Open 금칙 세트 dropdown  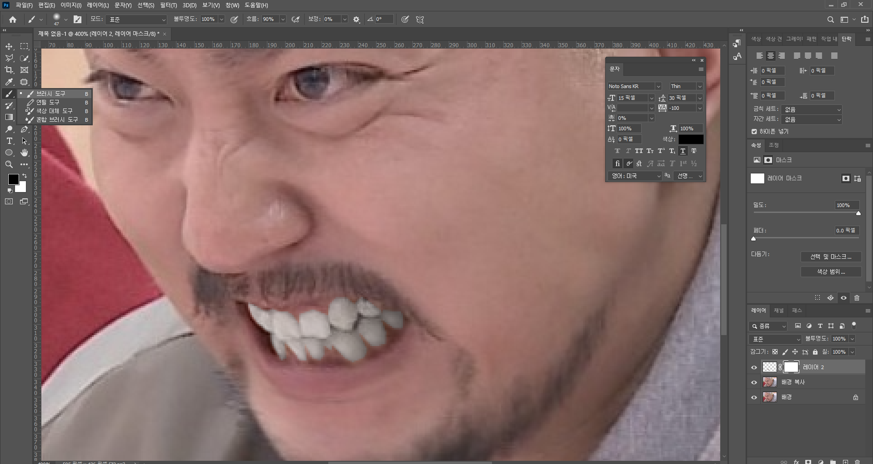coord(812,109)
